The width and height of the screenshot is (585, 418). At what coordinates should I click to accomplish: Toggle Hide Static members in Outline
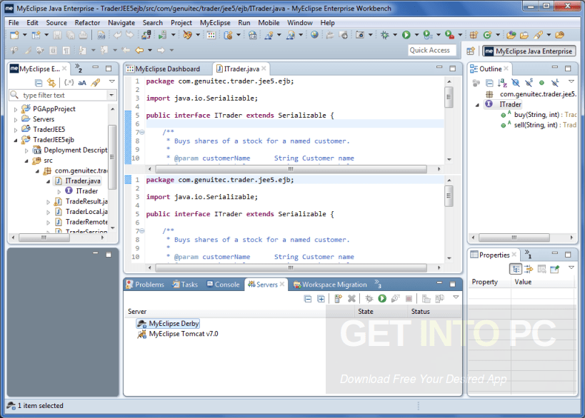pos(529,83)
